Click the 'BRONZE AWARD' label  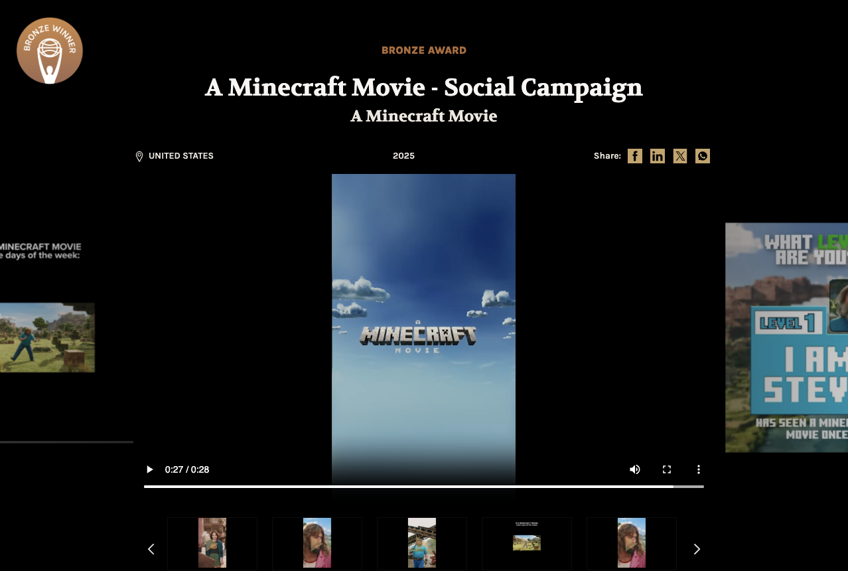click(x=424, y=50)
